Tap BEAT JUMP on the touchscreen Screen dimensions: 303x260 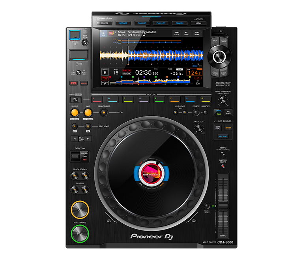197,33
